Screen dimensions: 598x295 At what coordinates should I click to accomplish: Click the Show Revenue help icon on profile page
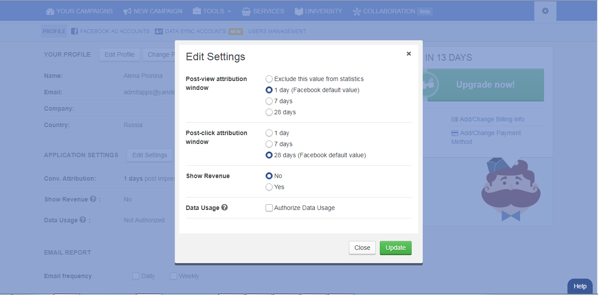(93, 199)
